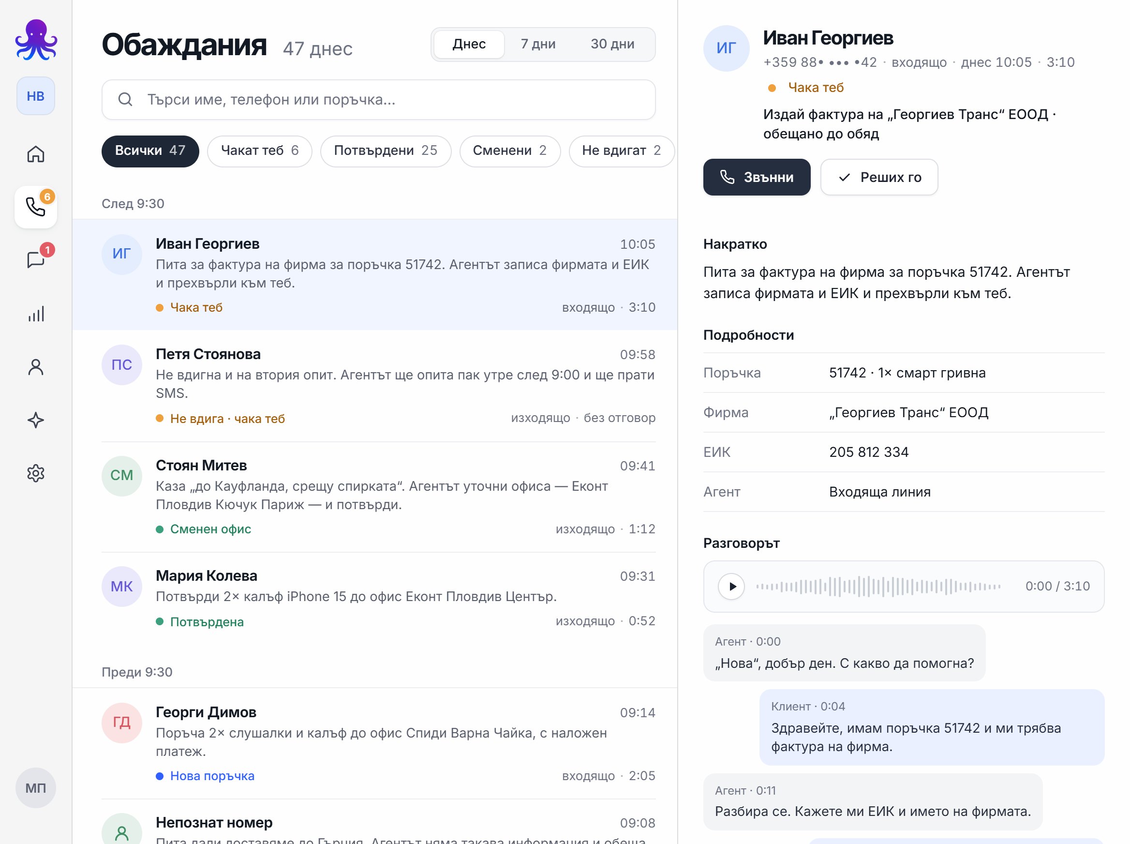Go to the home icon in sidebar
The image size is (1130, 844).
tap(36, 154)
